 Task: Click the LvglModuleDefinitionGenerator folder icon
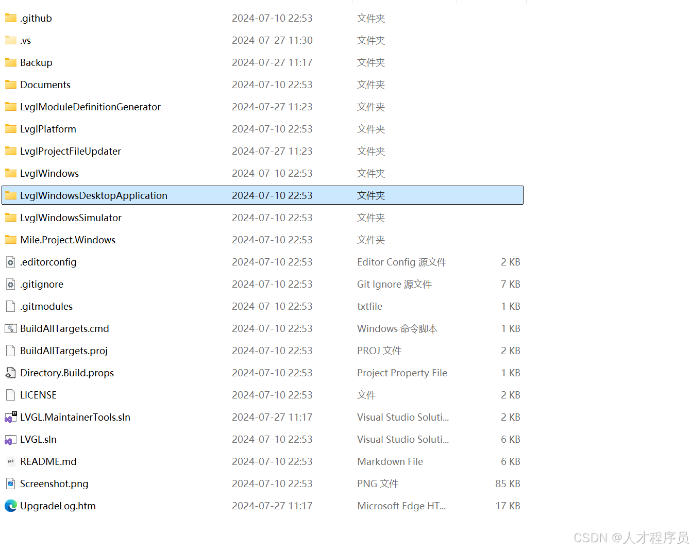(x=11, y=107)
